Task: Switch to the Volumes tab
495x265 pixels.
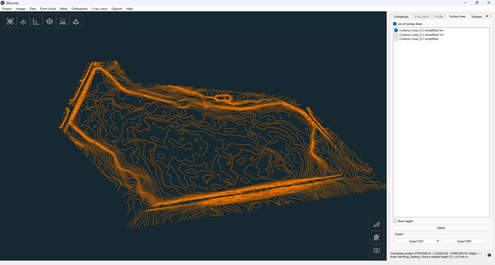Action: point(476,17)
